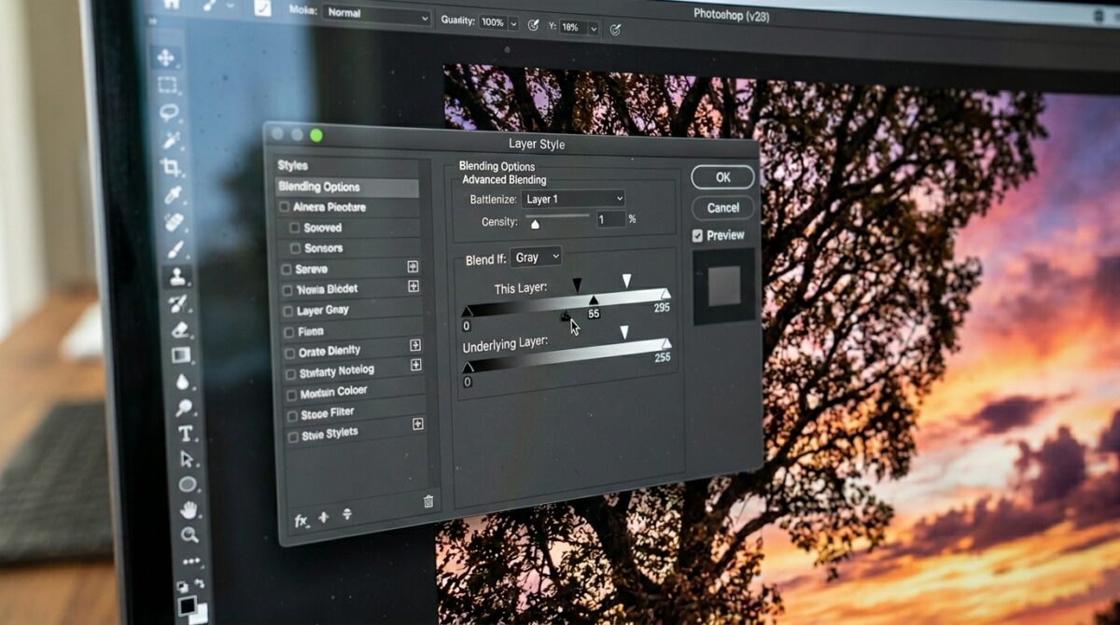The width and height of the screenshot is (1120, 625).
Task: Click the Censity value input field
Action: (x=611, y=219)
